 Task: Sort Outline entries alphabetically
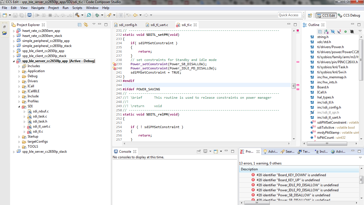(x=326, y=32)
